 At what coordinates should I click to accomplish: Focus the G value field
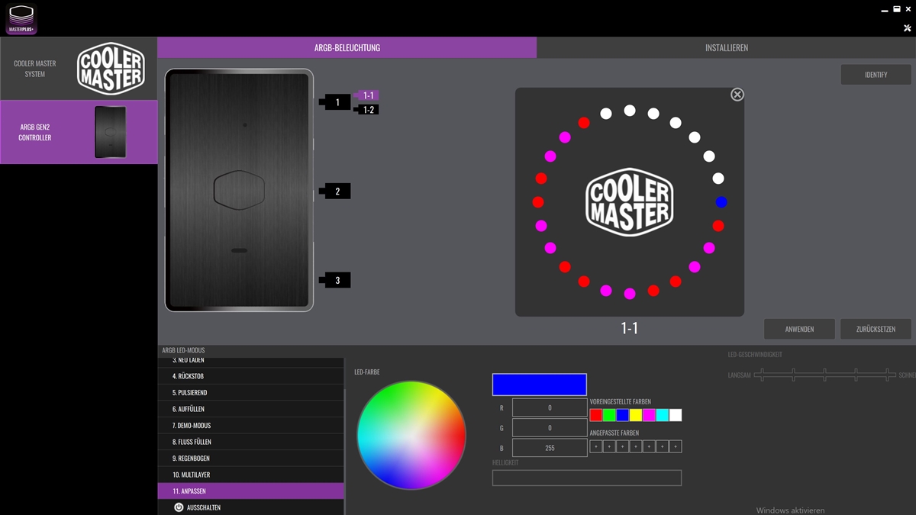click(550, 428)
